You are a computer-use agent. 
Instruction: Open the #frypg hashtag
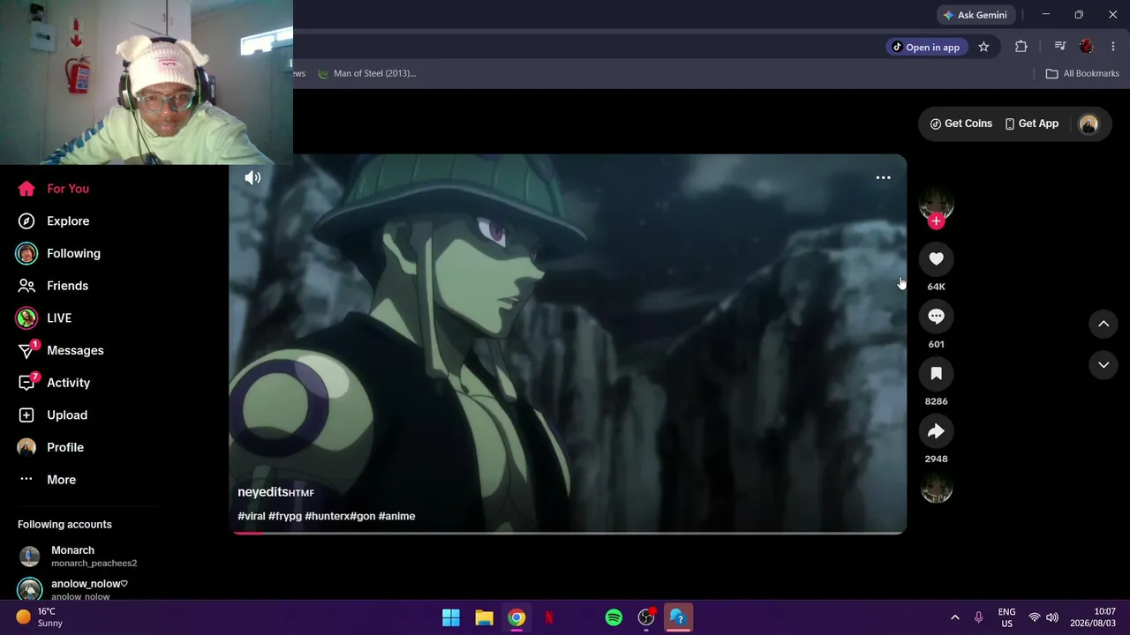tap(285, 516)
